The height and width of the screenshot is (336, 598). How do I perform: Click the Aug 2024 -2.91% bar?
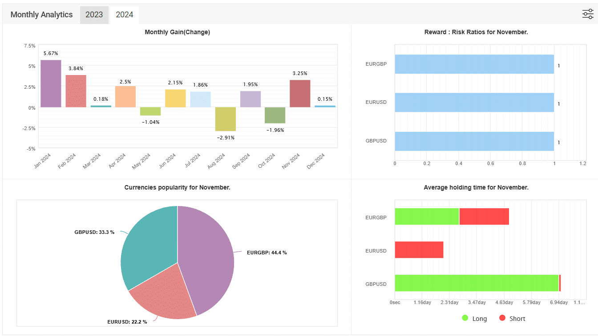[226, 119]
